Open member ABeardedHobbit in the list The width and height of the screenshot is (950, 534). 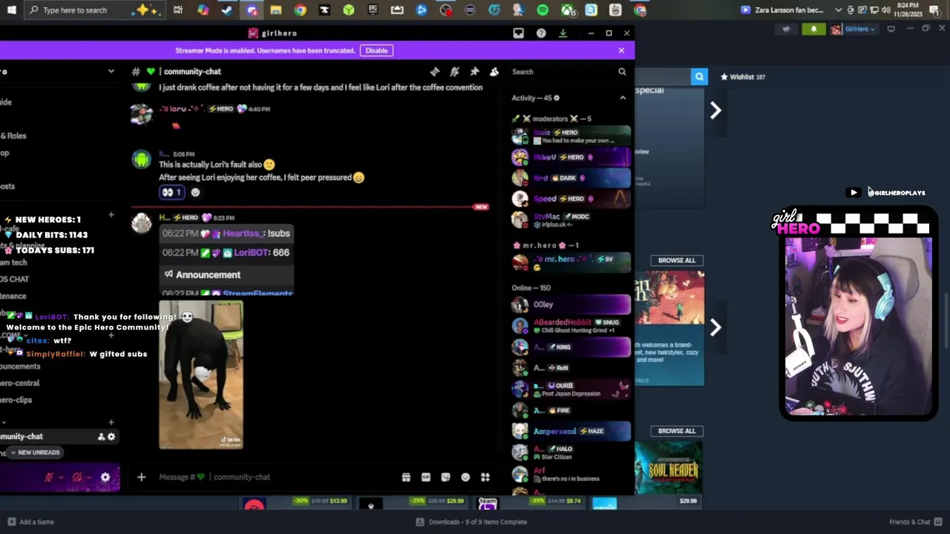pos(571,326)
